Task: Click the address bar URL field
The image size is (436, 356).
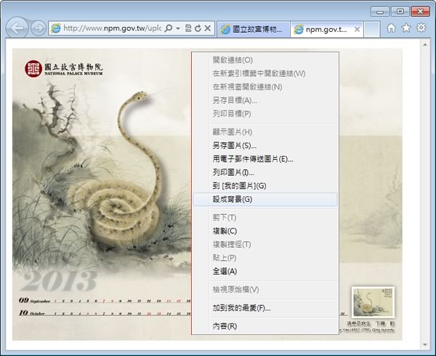Action: (110, 28)
